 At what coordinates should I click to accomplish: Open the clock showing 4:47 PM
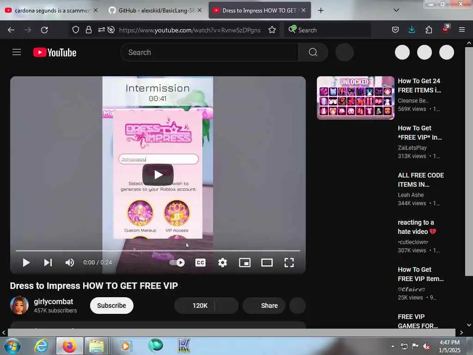449,346
